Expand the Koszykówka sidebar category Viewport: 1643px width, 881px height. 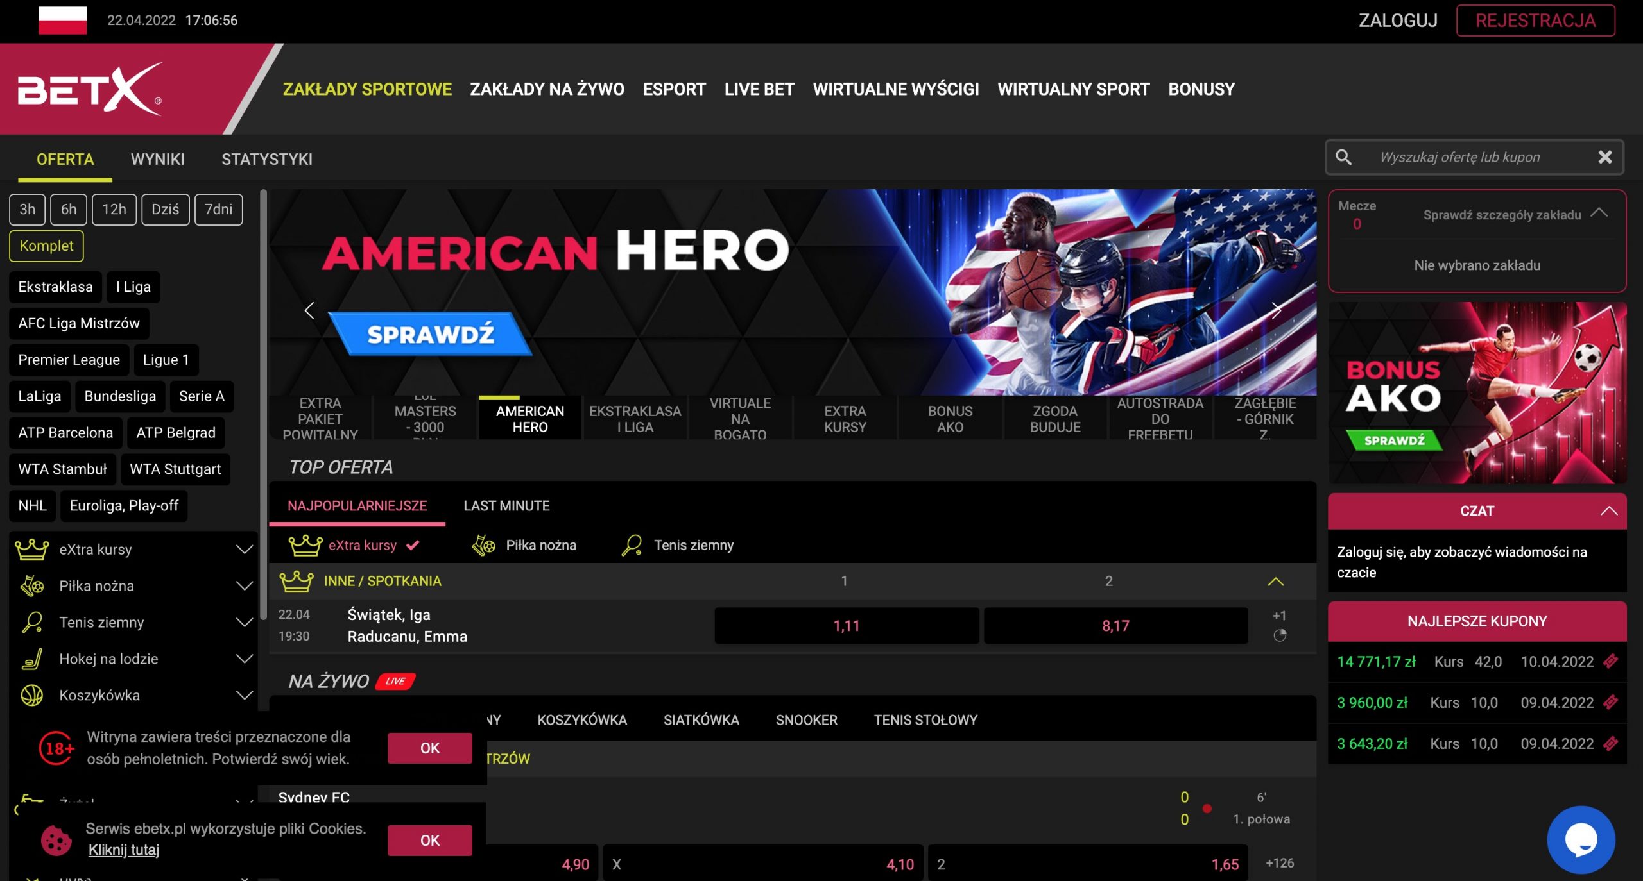(x=244, y=695)
